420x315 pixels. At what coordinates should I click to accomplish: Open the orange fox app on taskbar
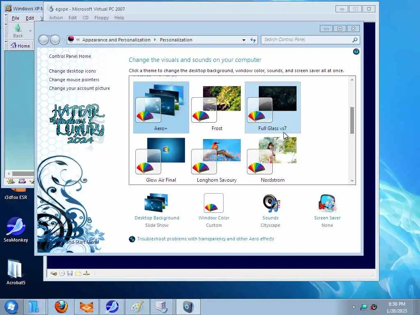(x=87, y=307)
